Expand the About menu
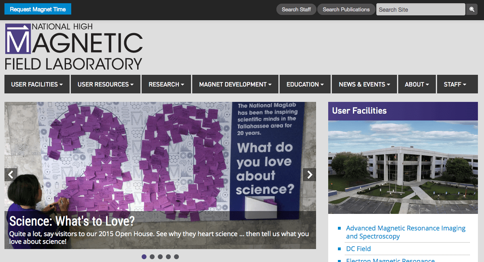Screen dimensions: 484x262 coord(417,84)
